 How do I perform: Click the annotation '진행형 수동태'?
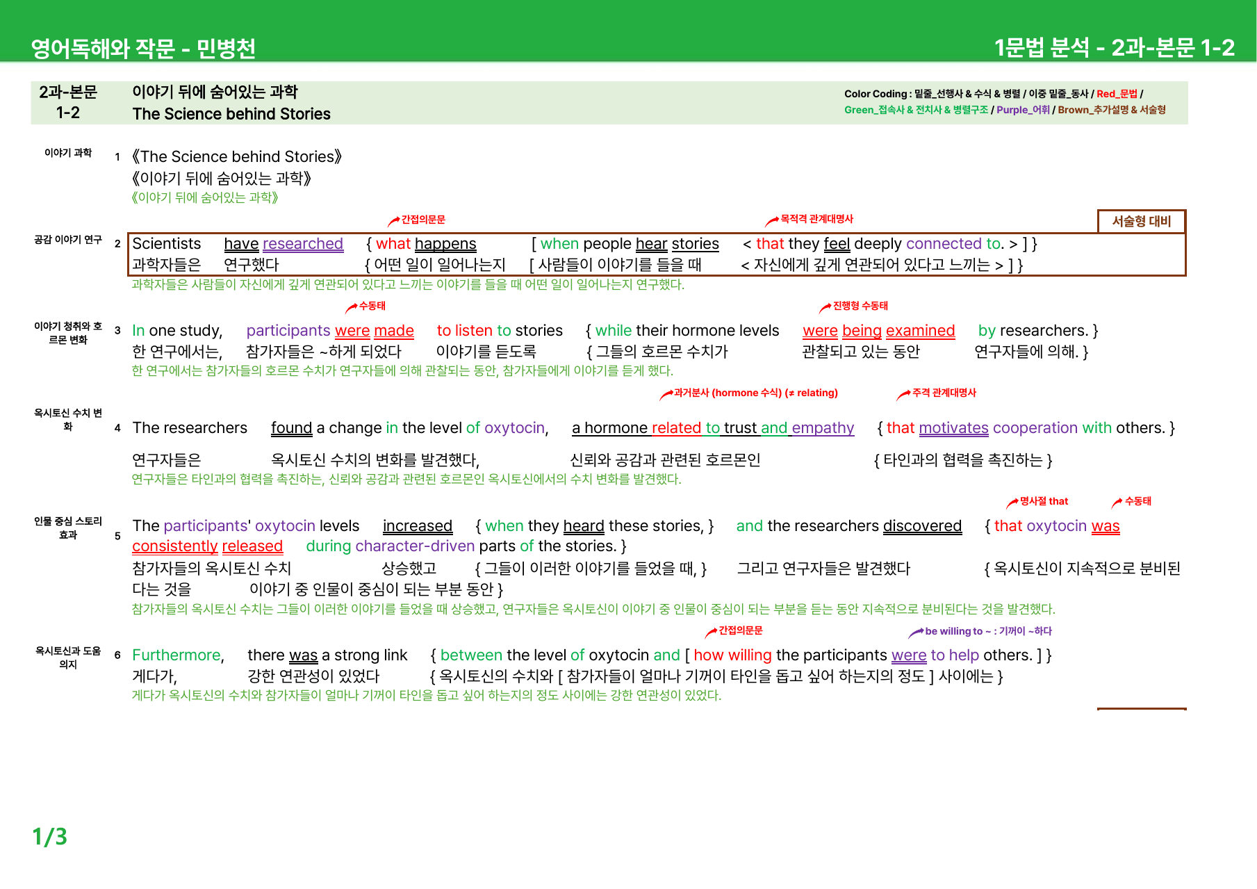point(860,306)
